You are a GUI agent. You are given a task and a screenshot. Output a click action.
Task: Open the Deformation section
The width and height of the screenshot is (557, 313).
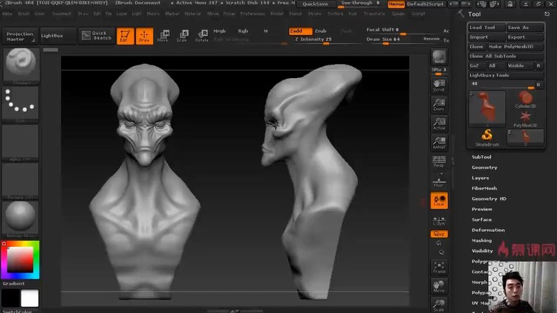click(x=488, y=230)
